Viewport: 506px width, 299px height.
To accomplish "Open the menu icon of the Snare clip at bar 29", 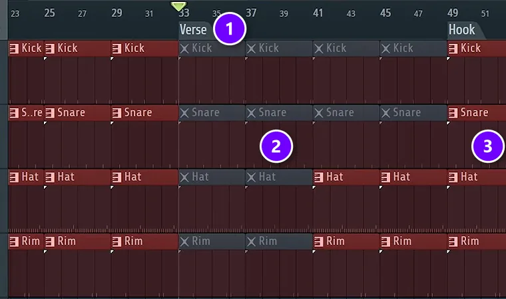I will pos(117,113).
